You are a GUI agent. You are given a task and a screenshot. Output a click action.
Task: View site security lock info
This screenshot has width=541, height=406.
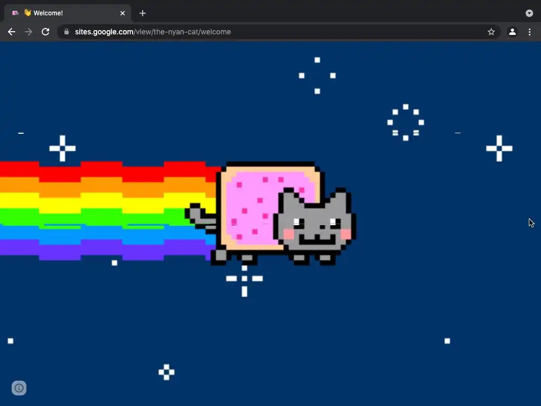pyautogui.click(x=67, y=32)
